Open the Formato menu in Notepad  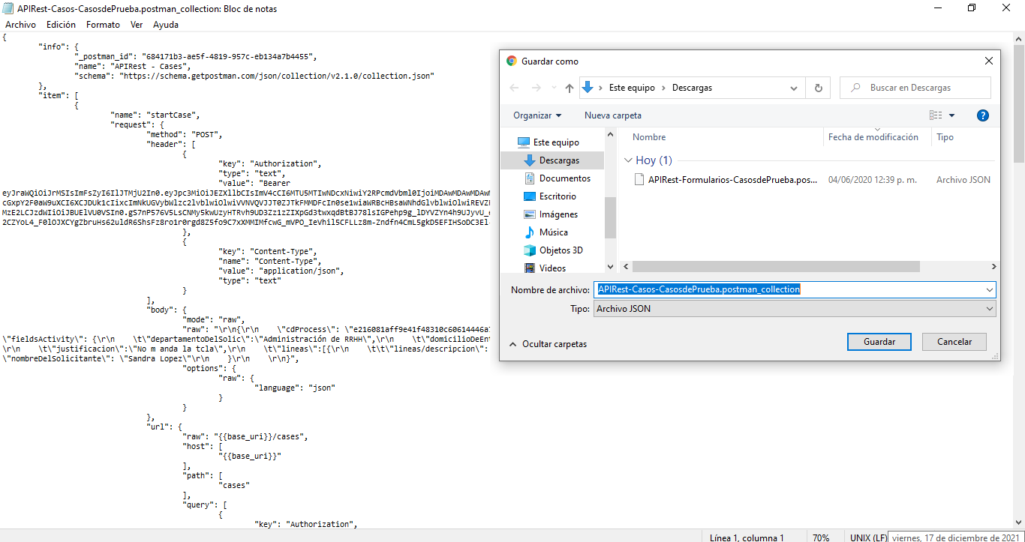[x=103, y=25]
